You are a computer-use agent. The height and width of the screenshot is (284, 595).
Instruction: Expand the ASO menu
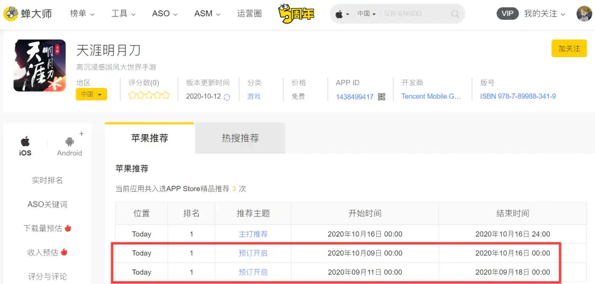(x=165, y=14)
